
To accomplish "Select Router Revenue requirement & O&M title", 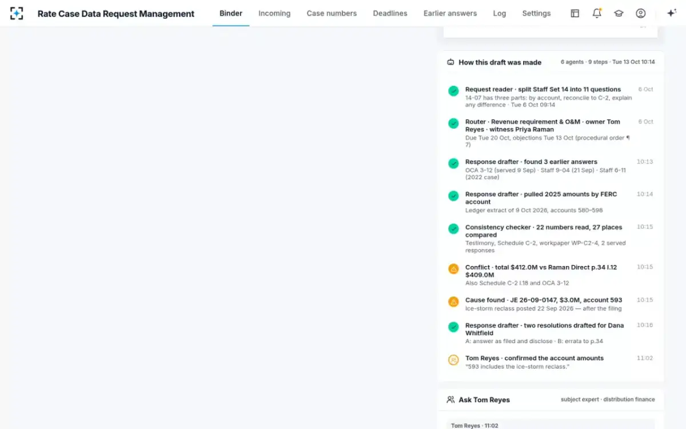I will point(543,125).
